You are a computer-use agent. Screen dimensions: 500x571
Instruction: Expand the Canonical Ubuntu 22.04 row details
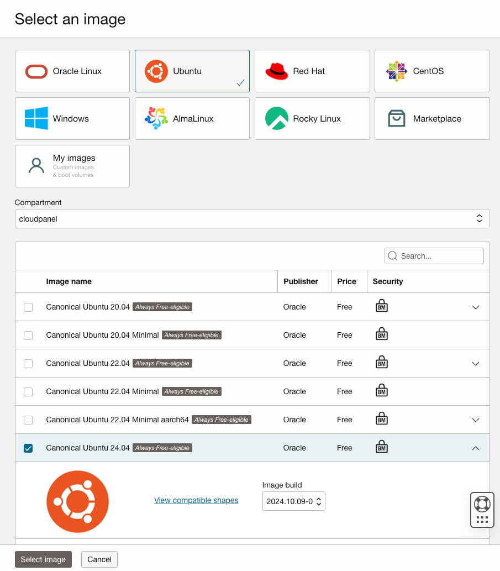click(476, 364)
